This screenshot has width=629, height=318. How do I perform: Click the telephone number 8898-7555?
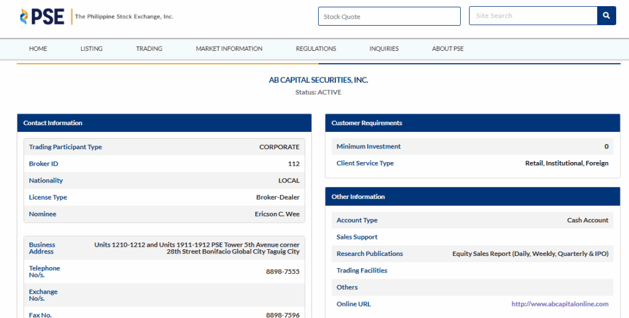283,271
